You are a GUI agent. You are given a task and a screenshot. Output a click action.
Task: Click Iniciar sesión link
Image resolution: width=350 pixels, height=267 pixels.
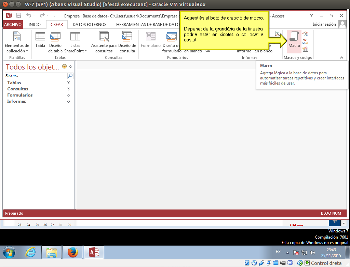(x=324, y=24)
